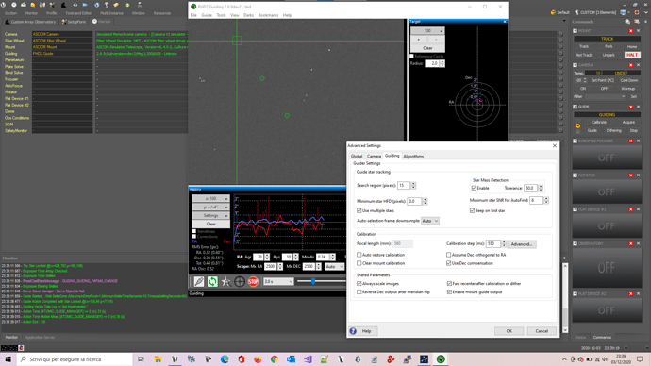
Task: Click the red STOP icon in PHD2
Action: pyautogui.click(x=253, y=281)
